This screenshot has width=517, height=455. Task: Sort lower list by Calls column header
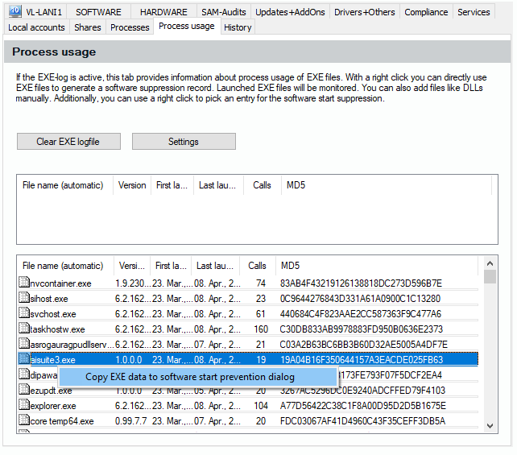257,266
